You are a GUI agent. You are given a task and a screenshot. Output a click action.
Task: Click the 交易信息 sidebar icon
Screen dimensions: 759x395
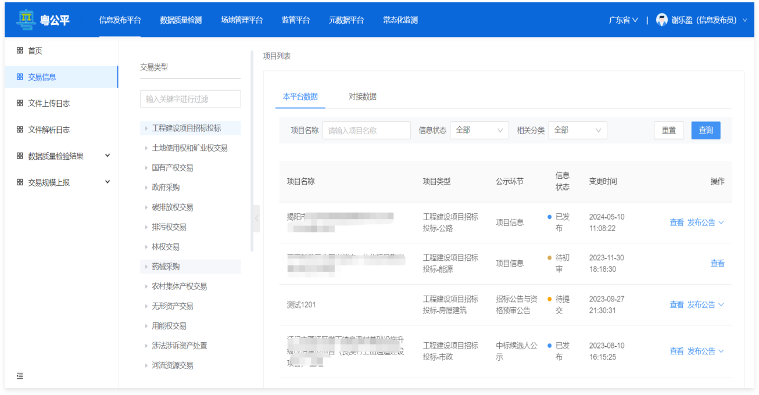[20, 77]
